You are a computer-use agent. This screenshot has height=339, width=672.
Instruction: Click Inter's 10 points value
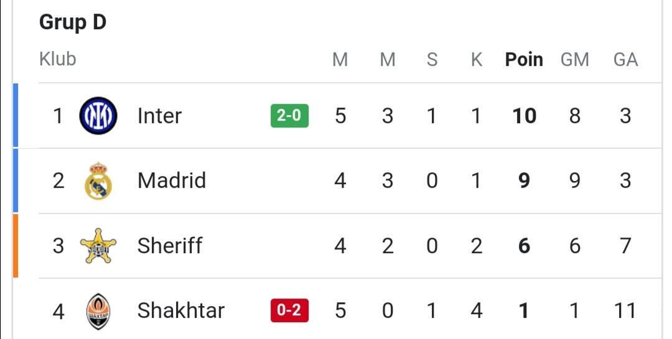(524, 116)
